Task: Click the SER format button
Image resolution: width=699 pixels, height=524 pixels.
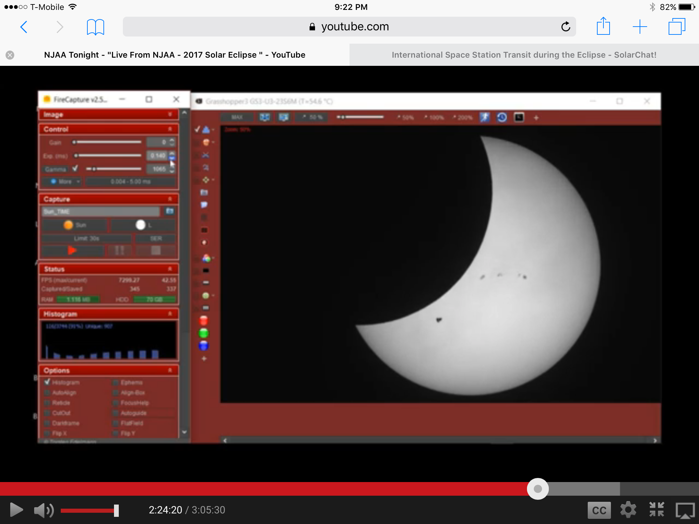Action: (x=156, y=238)
